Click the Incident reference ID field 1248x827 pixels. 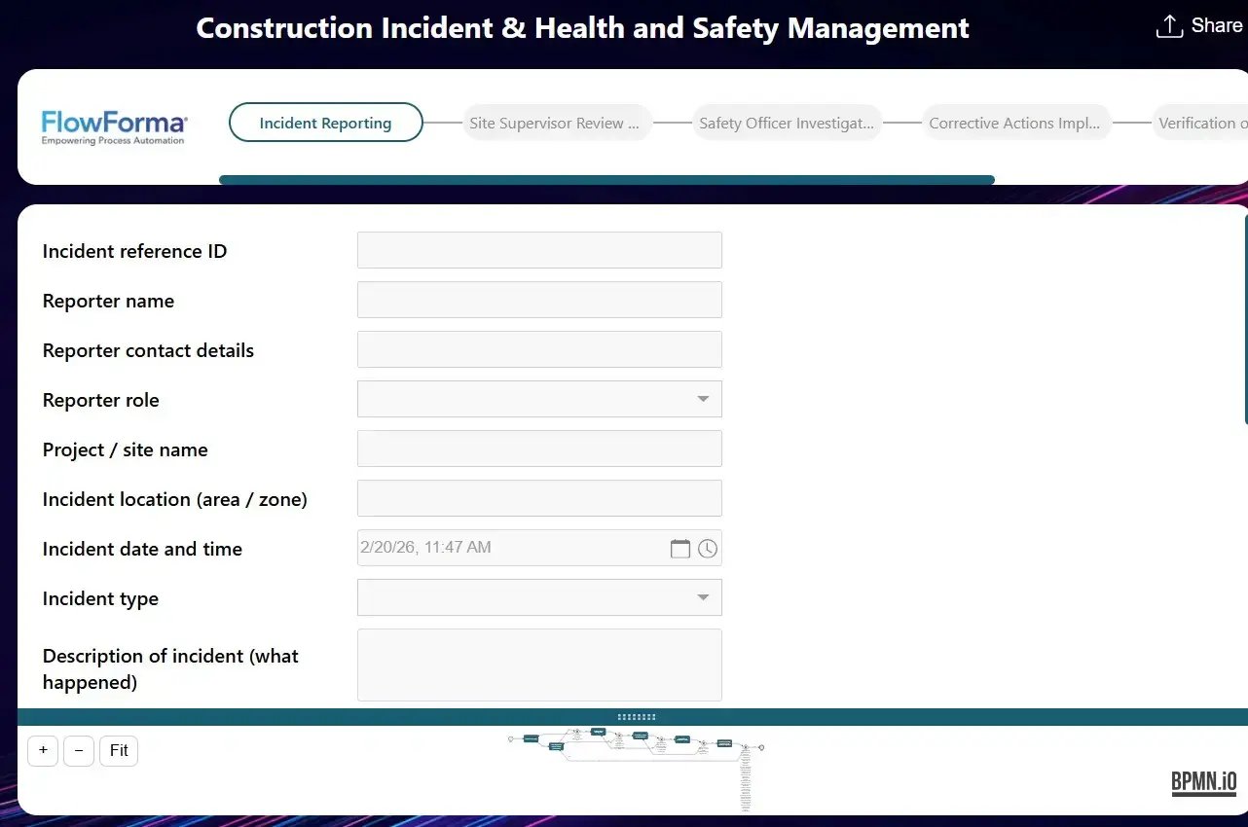[539, 250]
